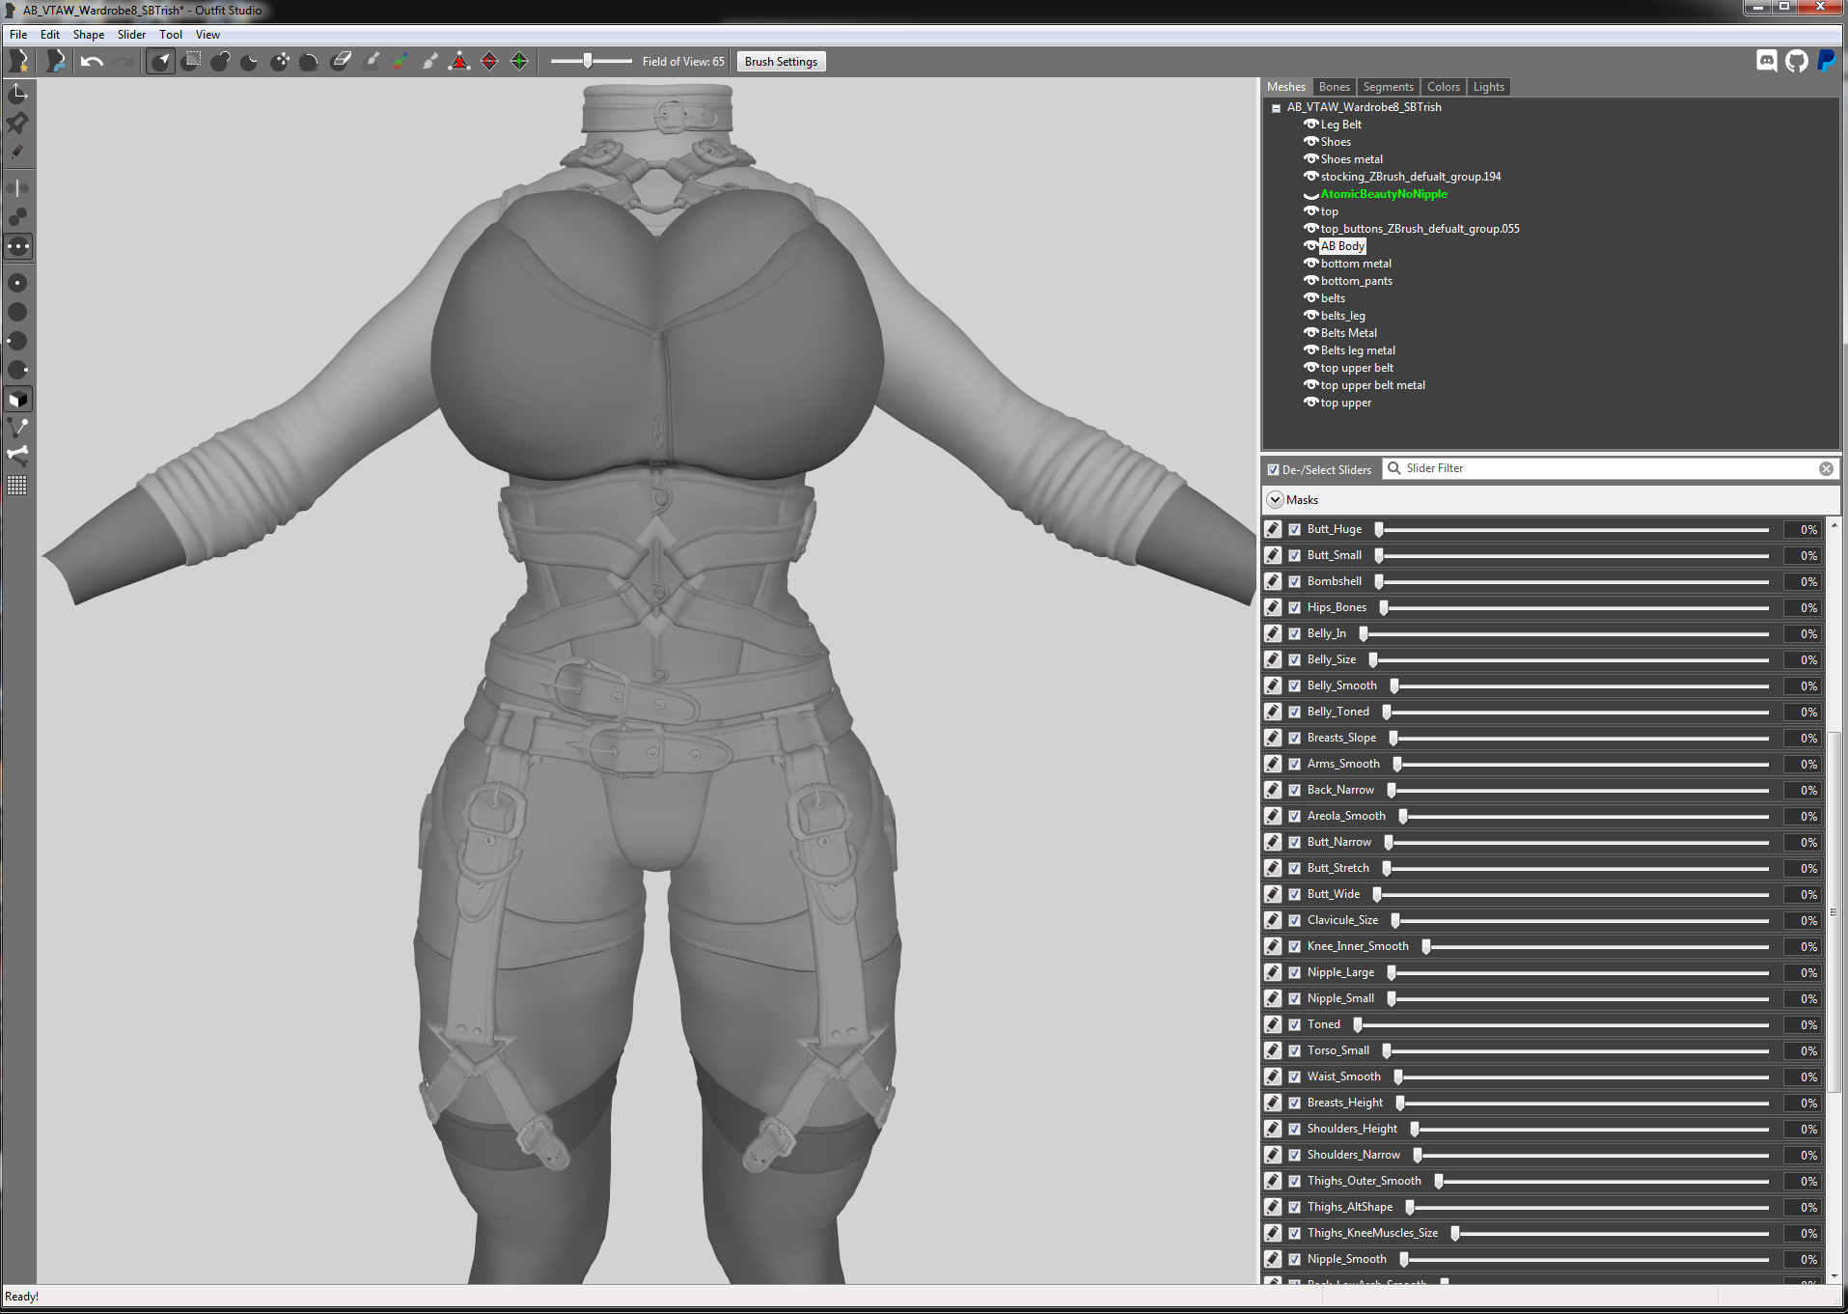1848x1314 pixels.
Task: Select the Mask brush tool
Action: 191,62
